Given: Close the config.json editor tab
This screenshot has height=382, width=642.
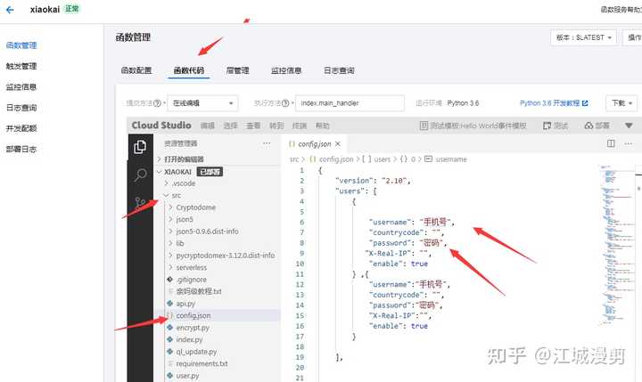Looking at the screenshot, I should [x=338, y=144].
